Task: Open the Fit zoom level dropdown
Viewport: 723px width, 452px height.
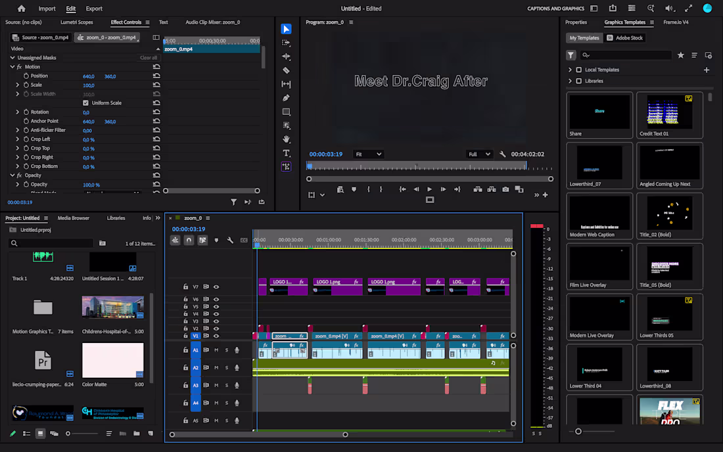Action: coord(368,154)
